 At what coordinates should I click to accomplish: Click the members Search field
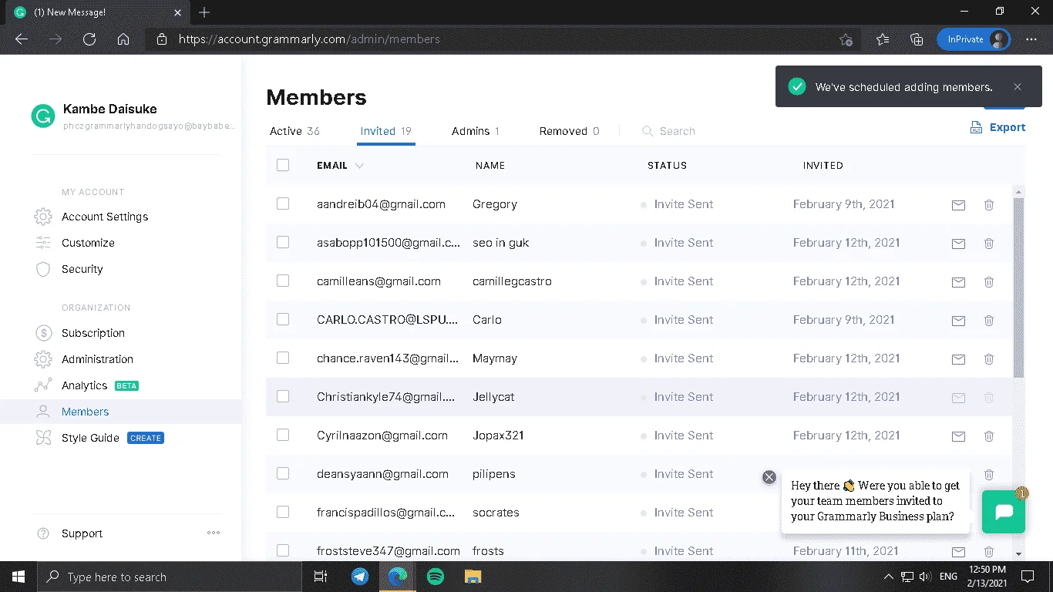click(x=677, y=131)
